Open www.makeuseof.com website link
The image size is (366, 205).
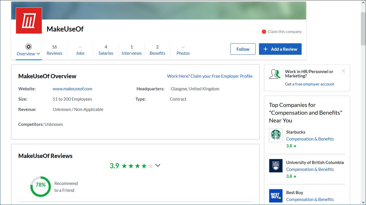click(72, 89)
